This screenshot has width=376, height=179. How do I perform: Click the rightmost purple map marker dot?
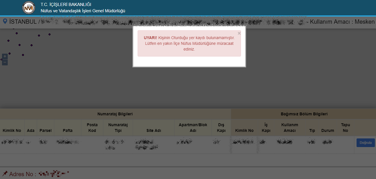49,34
